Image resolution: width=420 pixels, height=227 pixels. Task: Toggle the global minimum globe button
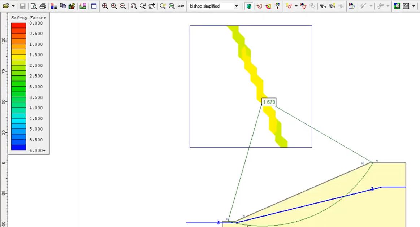point(249,6)
